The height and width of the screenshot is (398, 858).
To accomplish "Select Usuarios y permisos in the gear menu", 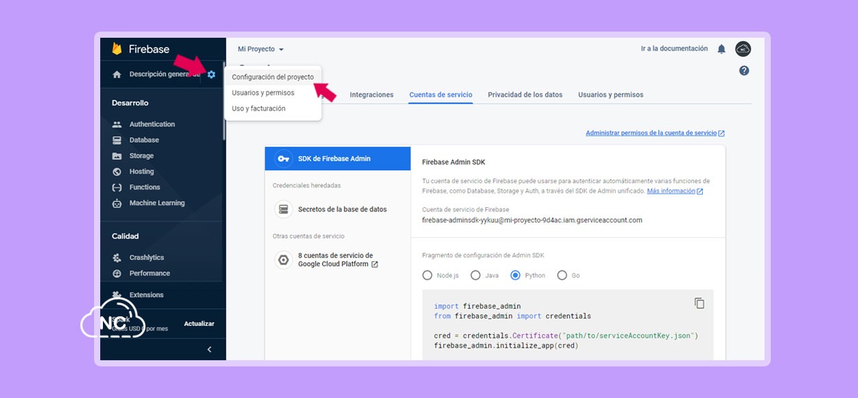I will [273, 93].
